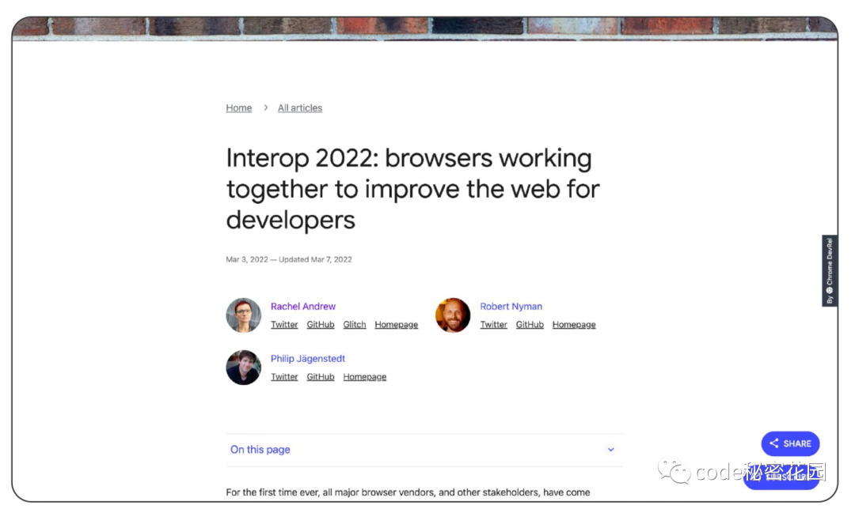Image resolution: width=855 pixels, height=509 pixels.
Task: Click the By Chrome DevRel side tab
Action: pyautogui.click(x=830, y=270)
